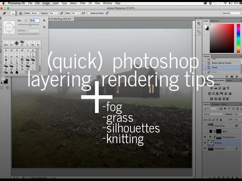Open the Opacity slider dropdown arrow

point(56,13)
